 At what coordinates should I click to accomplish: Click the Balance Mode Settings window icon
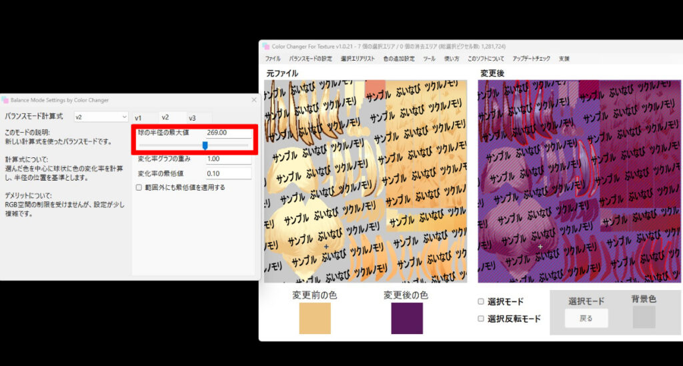point(5,100)
